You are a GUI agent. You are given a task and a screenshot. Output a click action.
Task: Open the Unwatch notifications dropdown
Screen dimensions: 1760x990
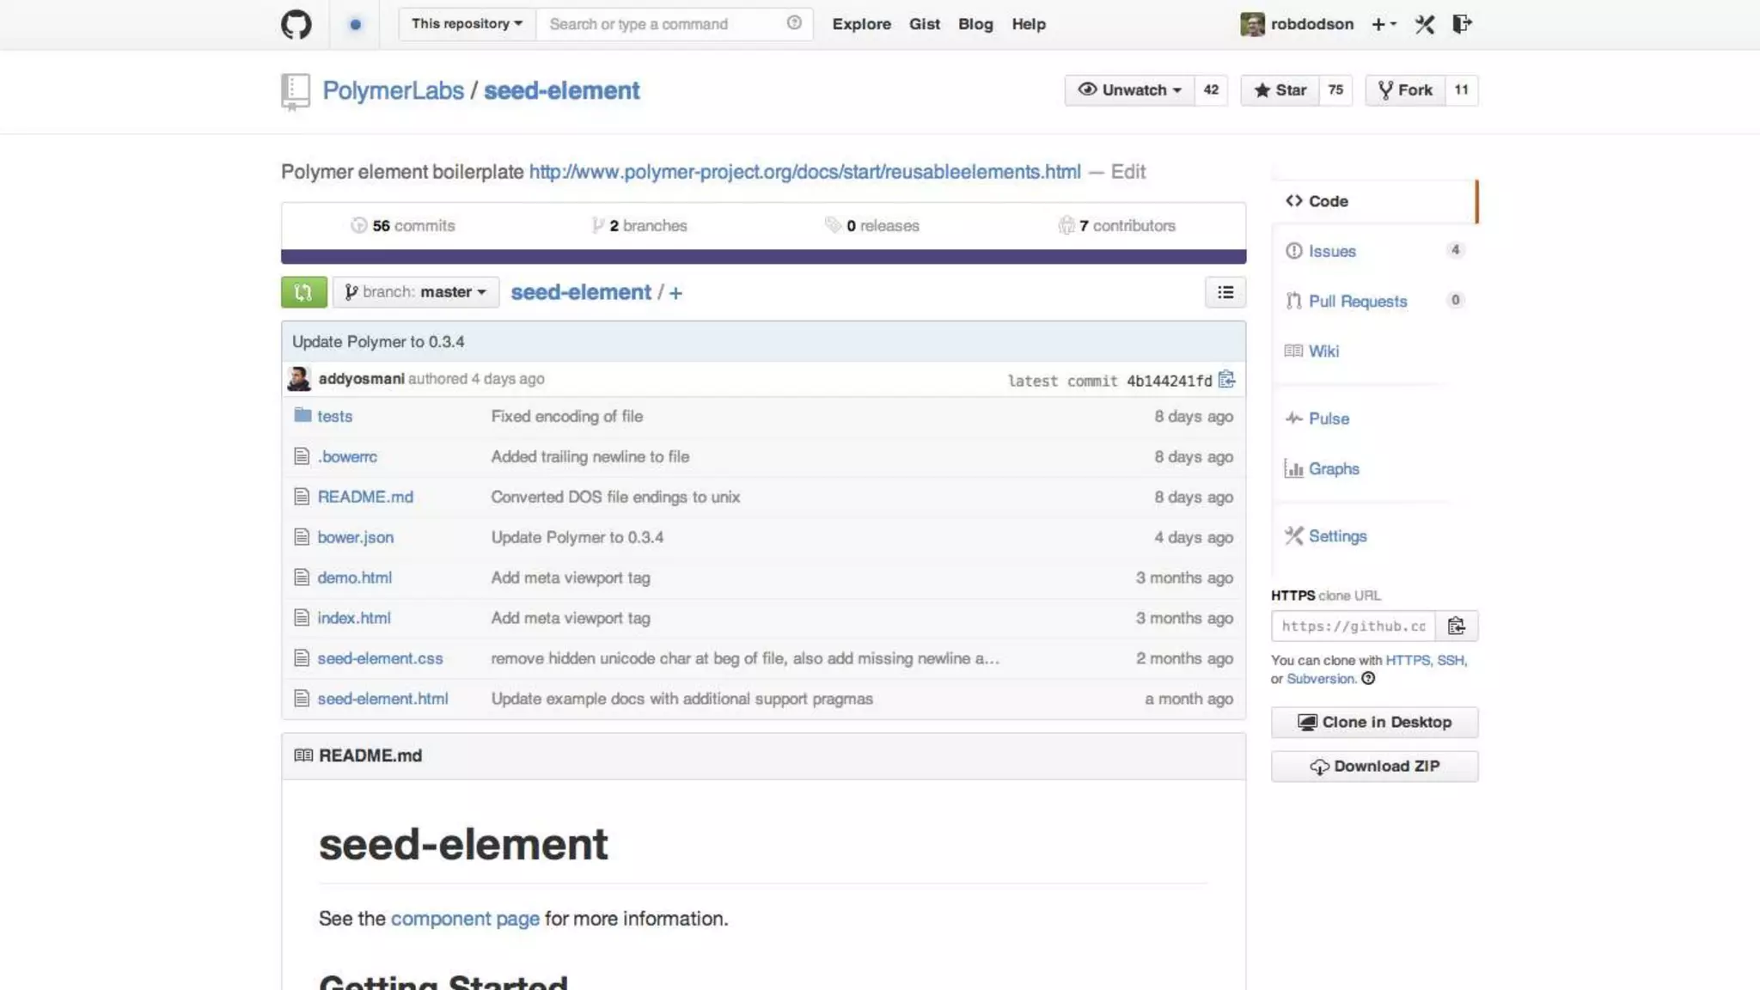1129,90
